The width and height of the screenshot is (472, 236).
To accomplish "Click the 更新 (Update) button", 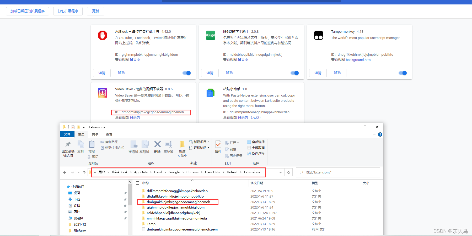I will tap(96, 11).
